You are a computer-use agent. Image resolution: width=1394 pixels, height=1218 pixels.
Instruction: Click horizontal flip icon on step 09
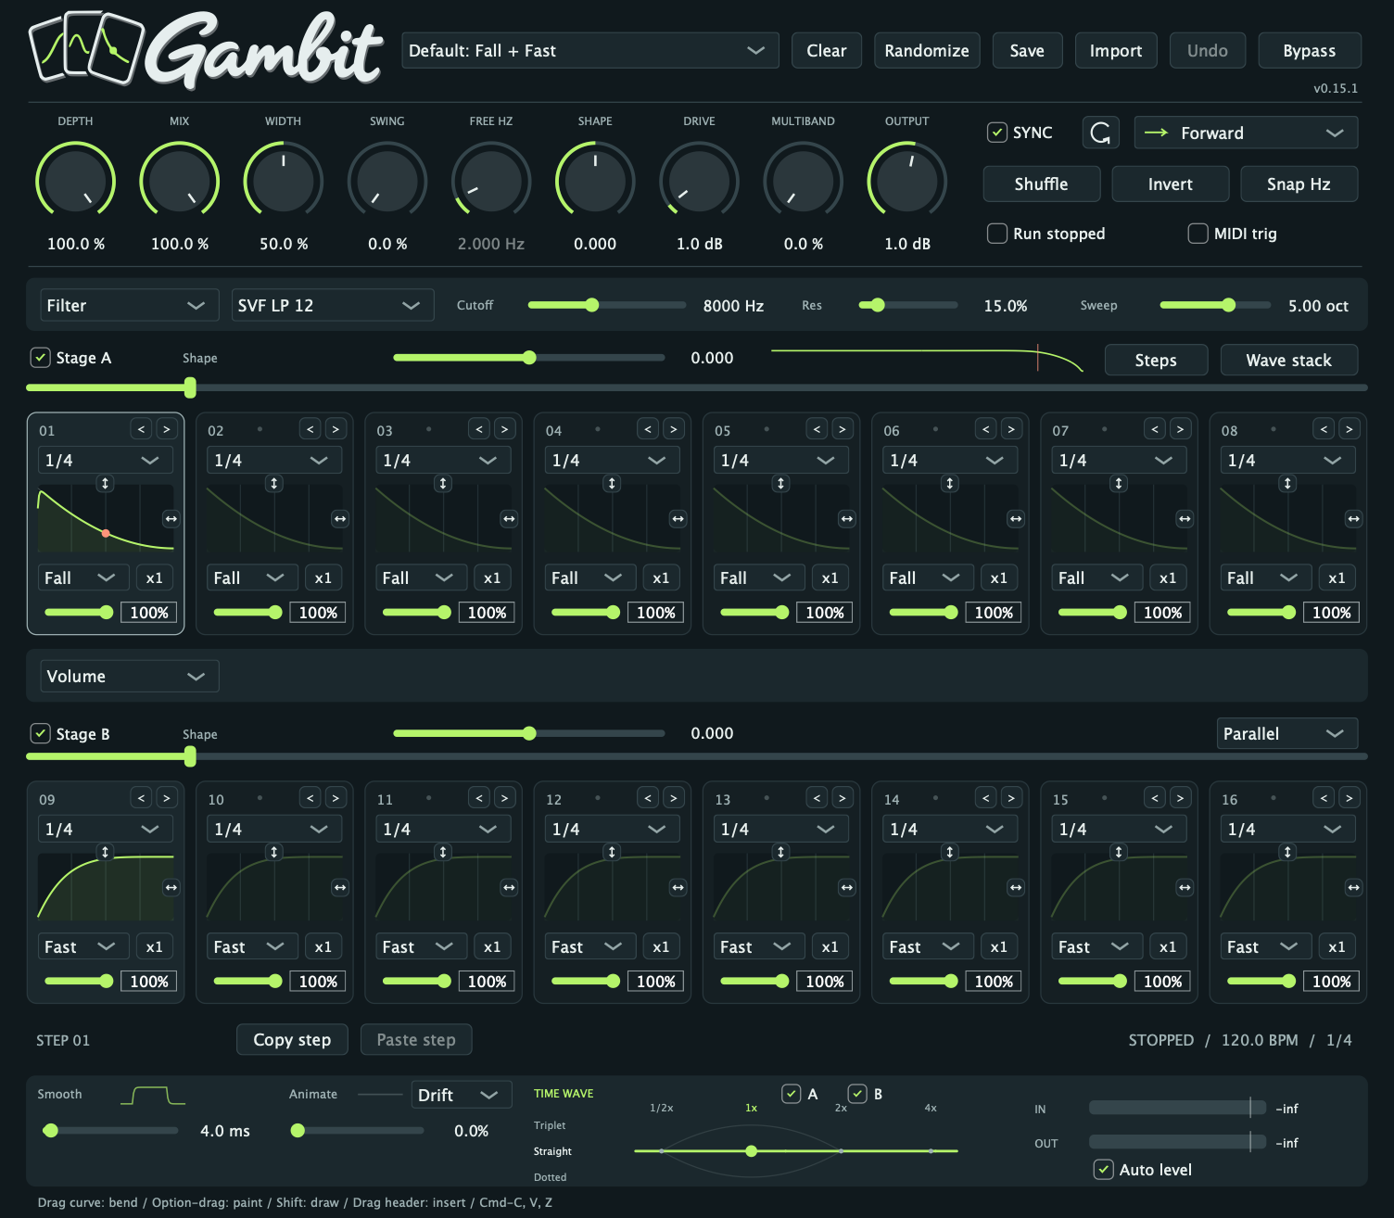click(171, 888)
